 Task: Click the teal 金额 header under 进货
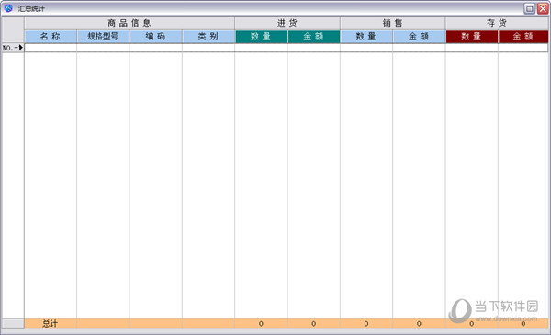pyautogui.click(x=314, y=37)
